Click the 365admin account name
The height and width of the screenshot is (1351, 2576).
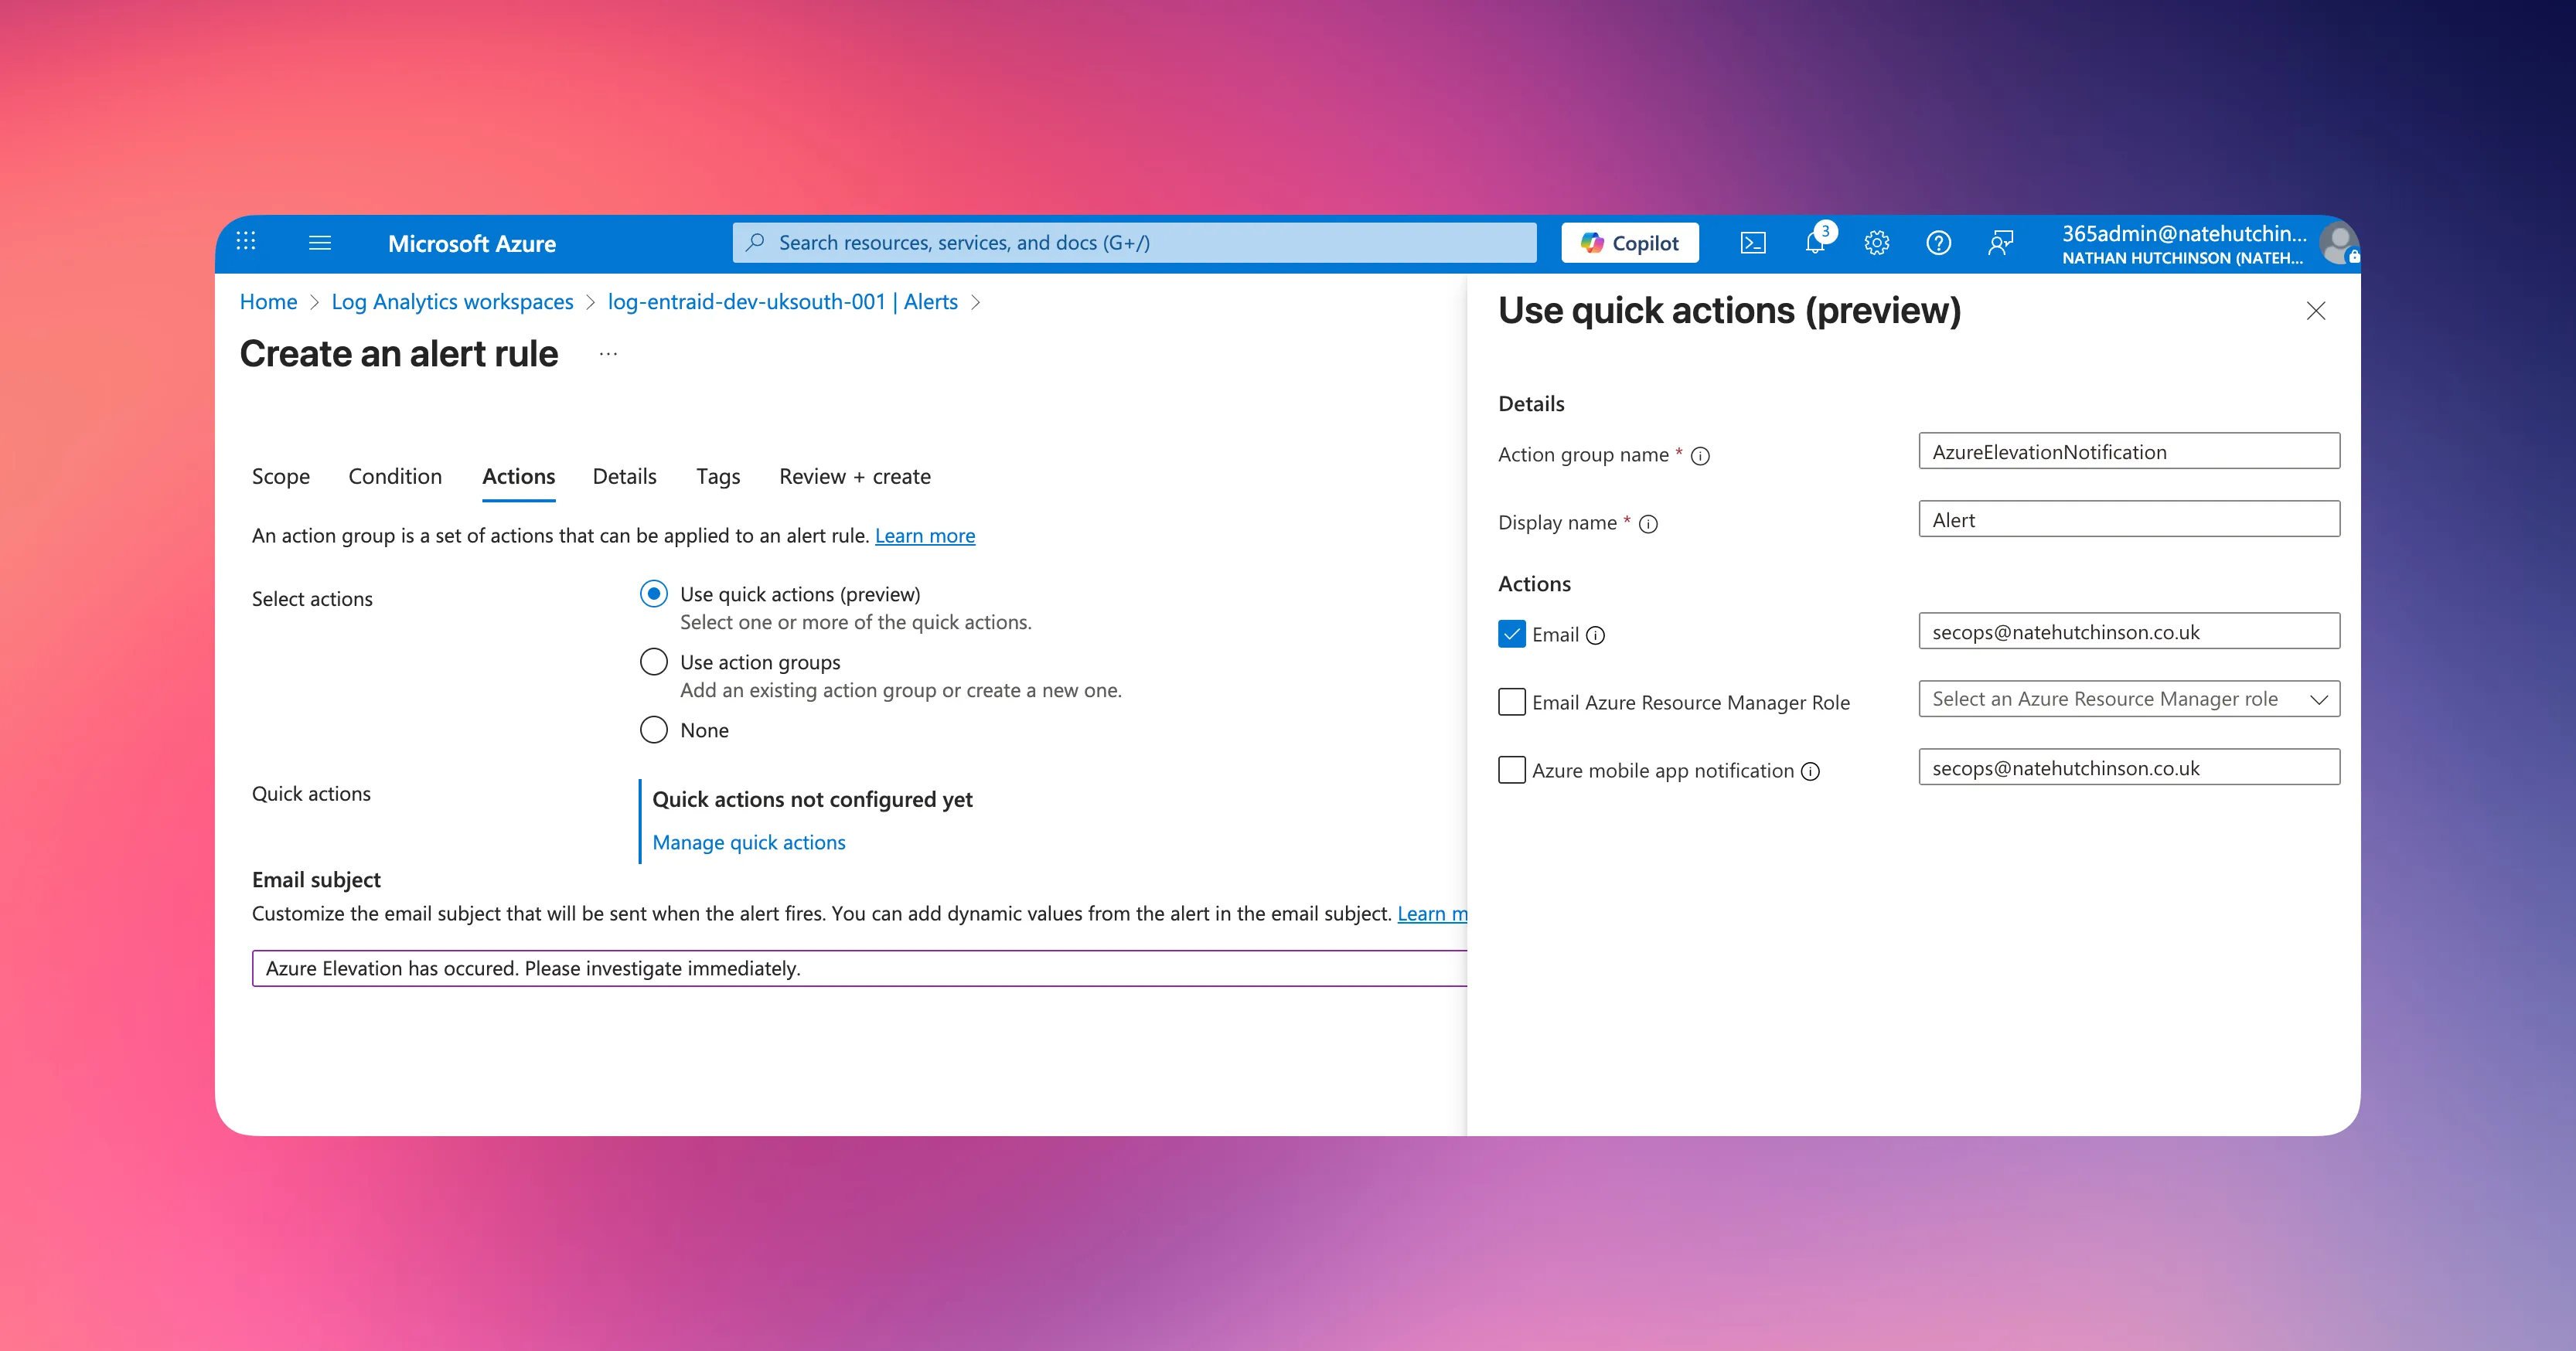pos(2184,234)
